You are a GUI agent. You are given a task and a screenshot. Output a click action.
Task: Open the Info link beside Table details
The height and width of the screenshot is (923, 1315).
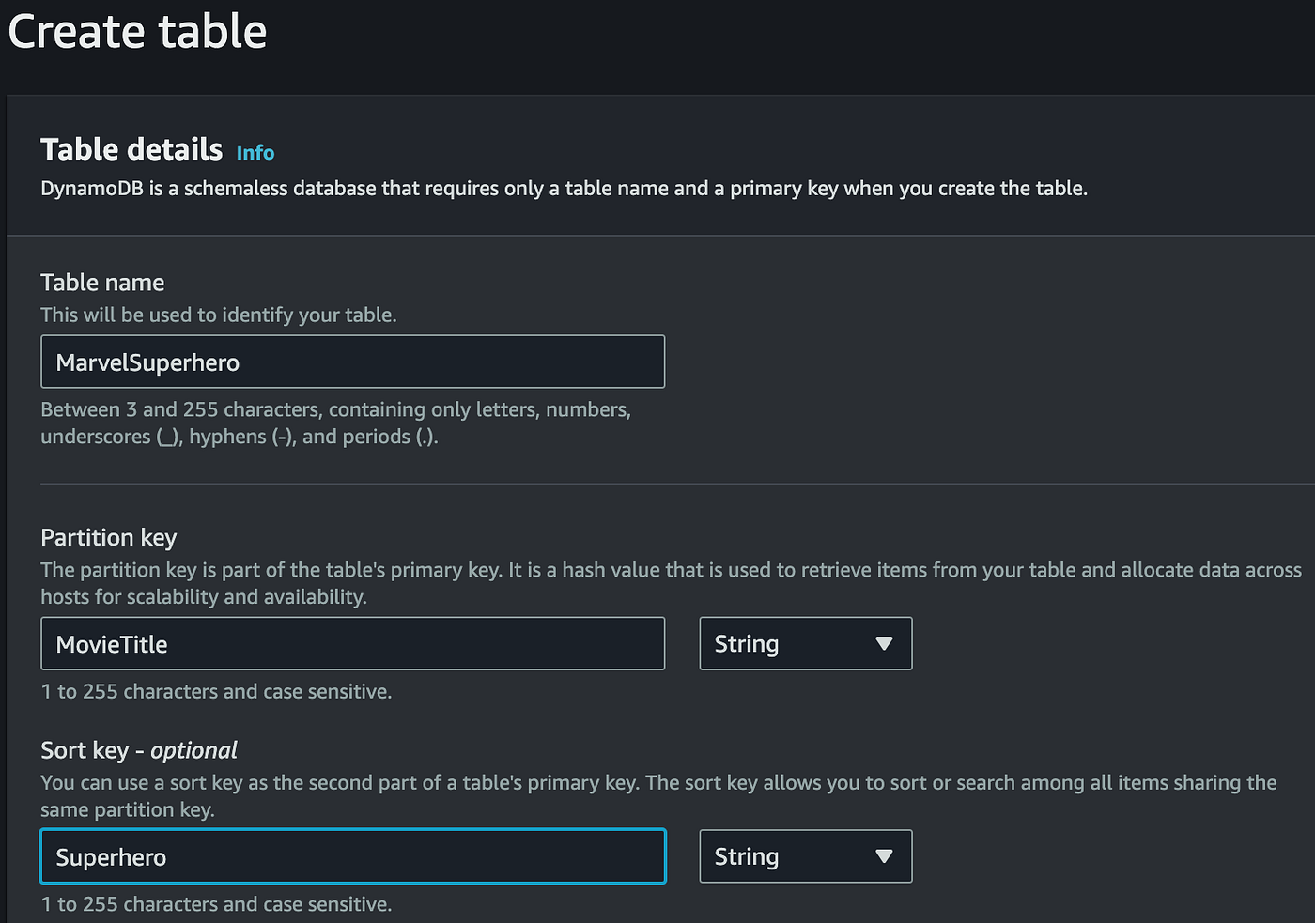tap(255, 152)
